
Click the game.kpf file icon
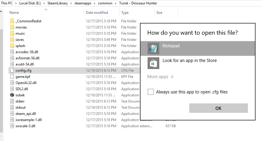click(x=12, y=76)
